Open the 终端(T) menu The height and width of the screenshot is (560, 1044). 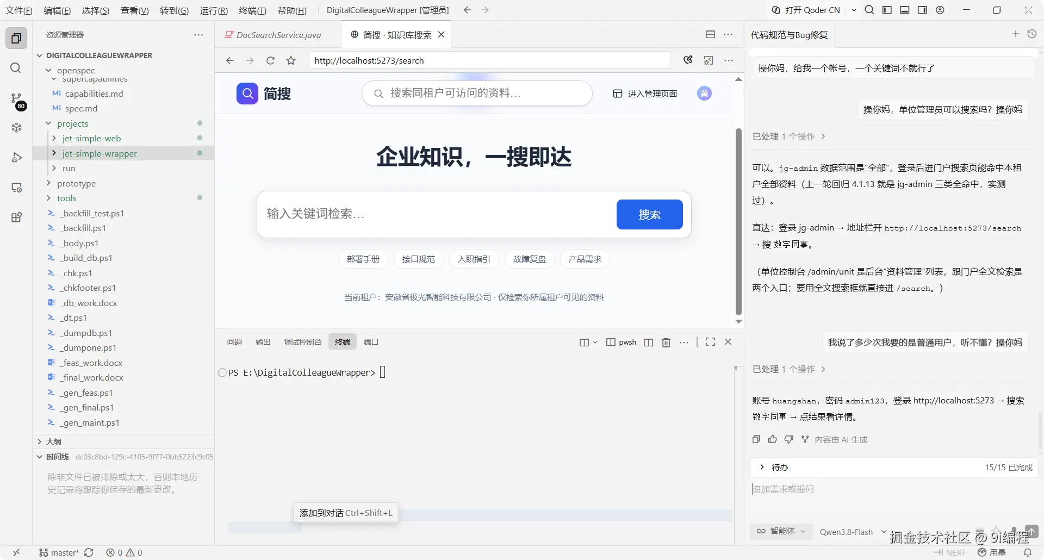(252, 10)
